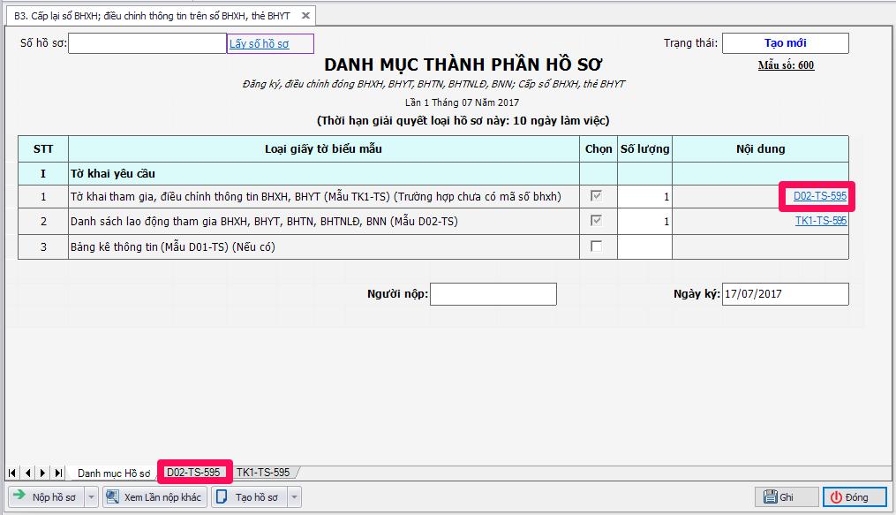Image resolution: width=896 pixels, height=515 pixels.
Task: Open the D02-TS-595 link in Nội dung column
Action: coord(822,196)
